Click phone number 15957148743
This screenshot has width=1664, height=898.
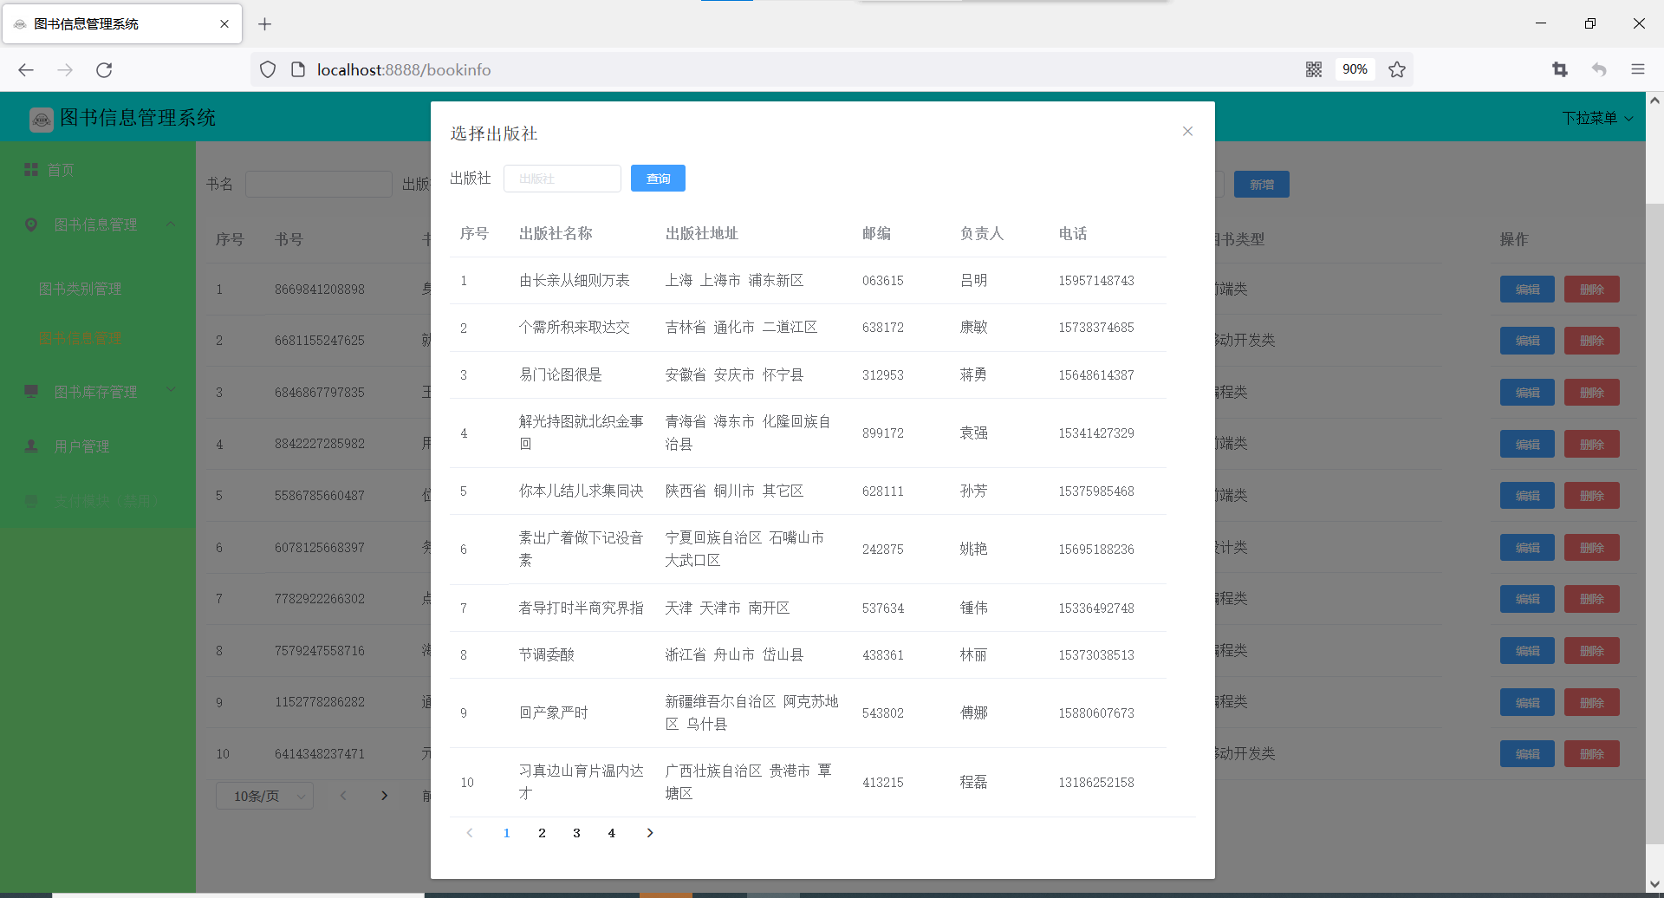point(1095,281)
